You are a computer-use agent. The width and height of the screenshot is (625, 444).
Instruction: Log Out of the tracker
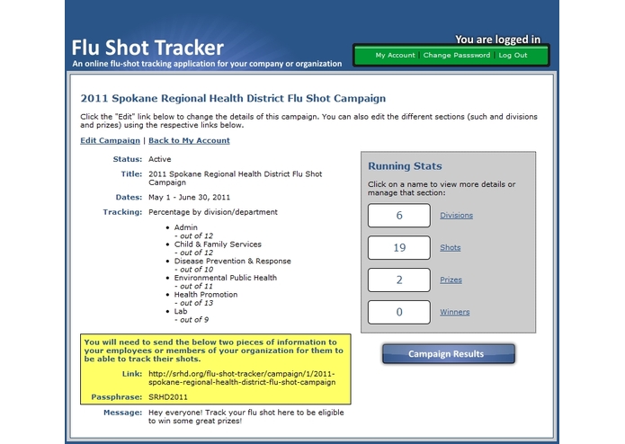point(513,56)
